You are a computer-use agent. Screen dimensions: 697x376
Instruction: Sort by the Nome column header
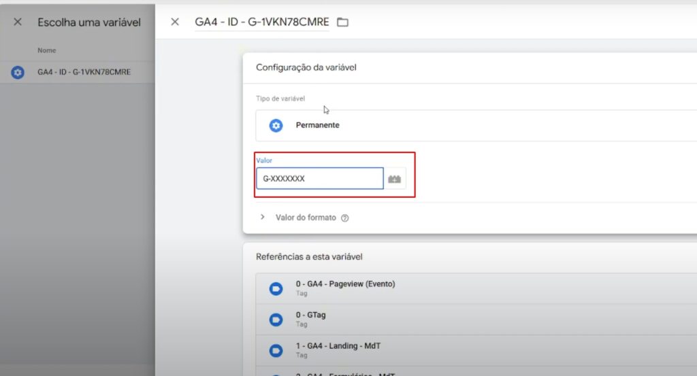pos(47,50)
